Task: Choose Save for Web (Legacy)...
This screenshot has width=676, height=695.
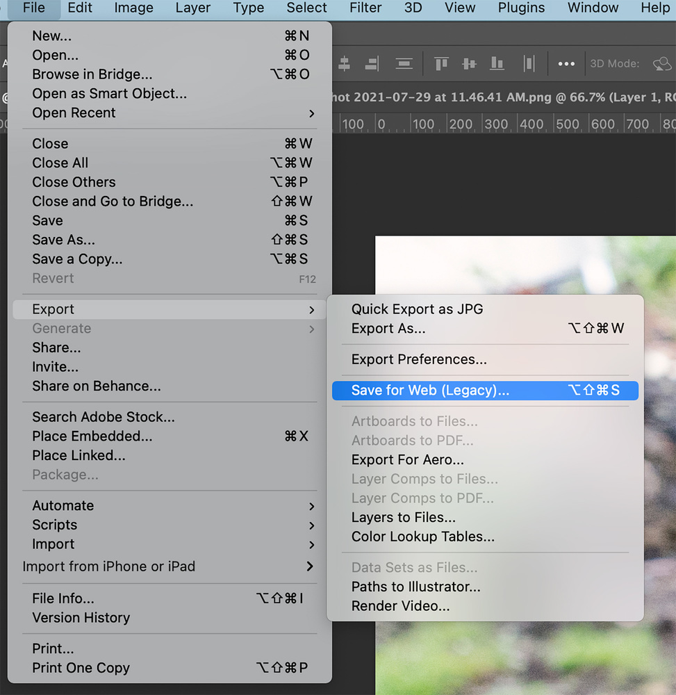Action: [485, 391]
